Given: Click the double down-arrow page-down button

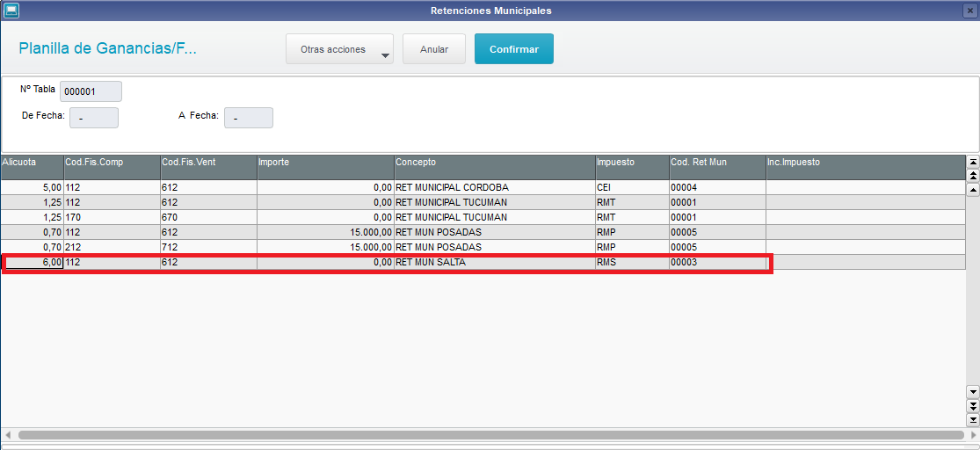Looking at the screenshot, I should pyautogui.click(x=972, y=406).
